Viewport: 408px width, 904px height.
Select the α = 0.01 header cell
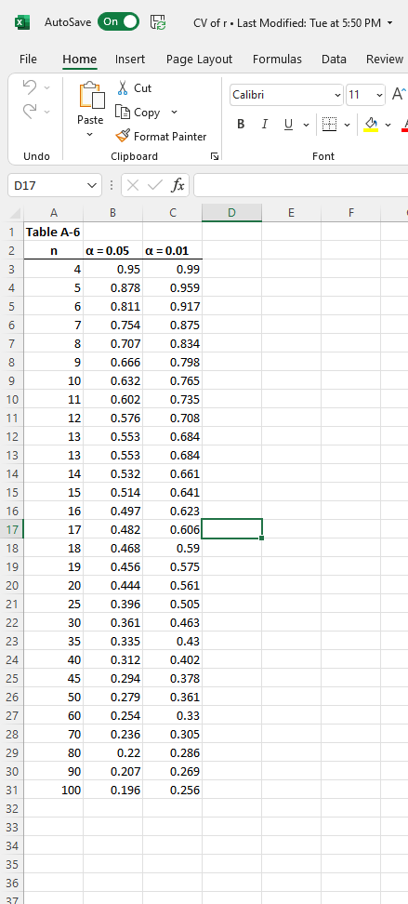[172, 251]
